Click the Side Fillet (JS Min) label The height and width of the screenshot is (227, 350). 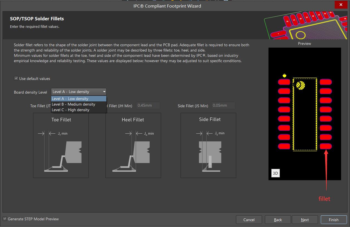tap(193, 106)
